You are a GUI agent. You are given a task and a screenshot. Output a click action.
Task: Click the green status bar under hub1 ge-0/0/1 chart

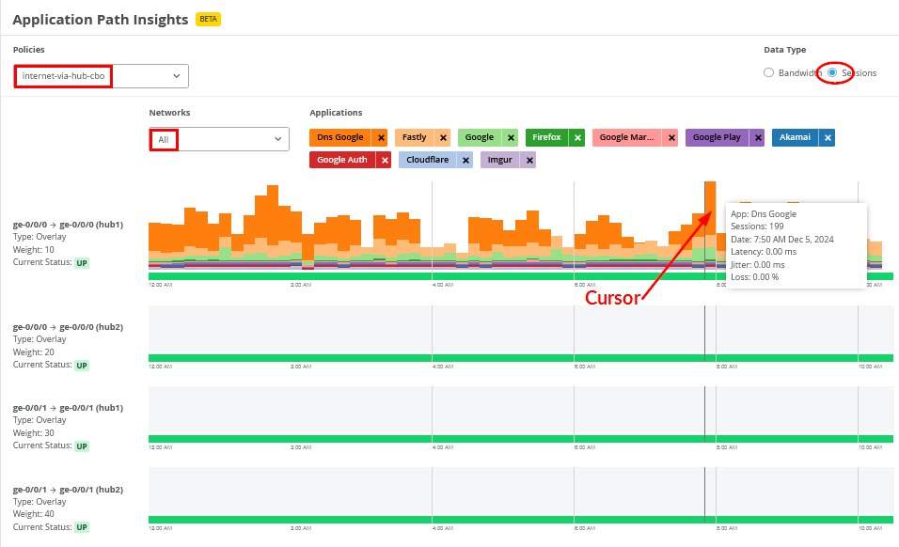click(521, 439)
